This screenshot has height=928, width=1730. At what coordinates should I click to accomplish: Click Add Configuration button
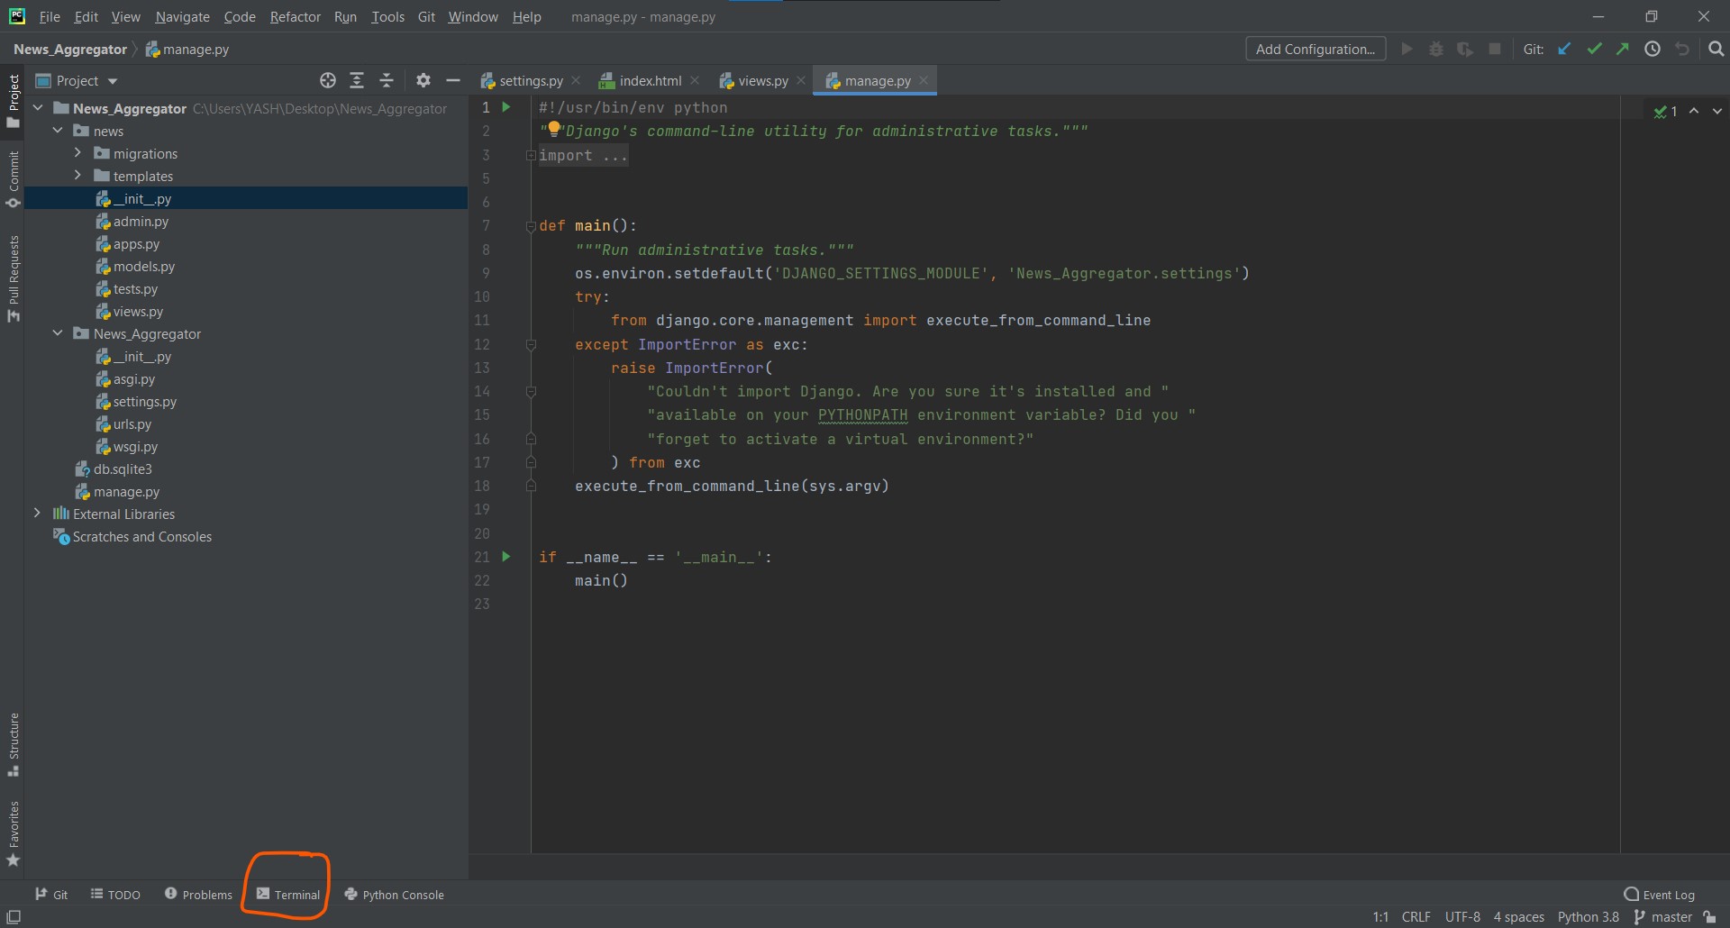tap(1316, 50)
